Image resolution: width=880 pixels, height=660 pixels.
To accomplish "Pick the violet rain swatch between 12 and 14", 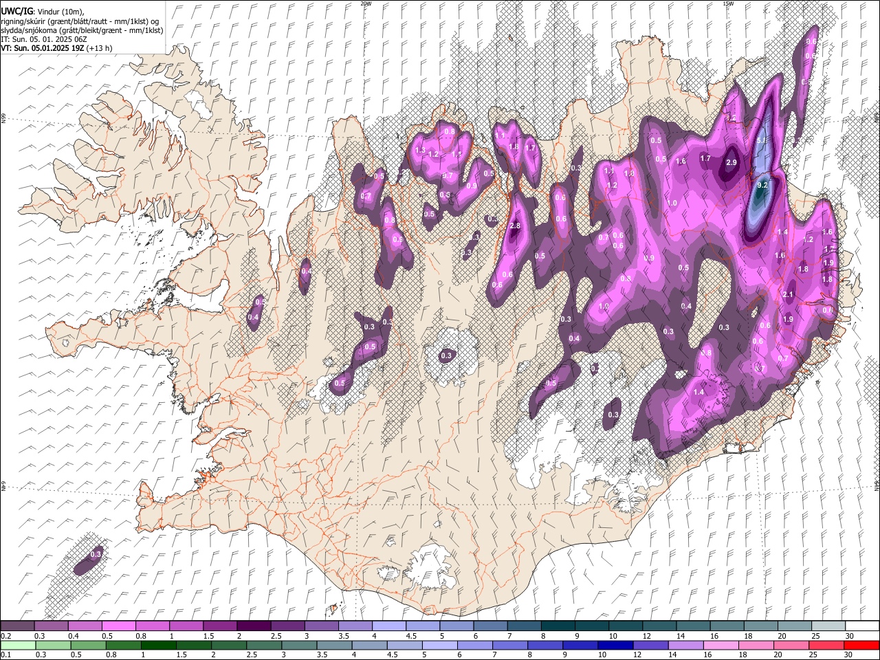I will click(x=650, y=645).
